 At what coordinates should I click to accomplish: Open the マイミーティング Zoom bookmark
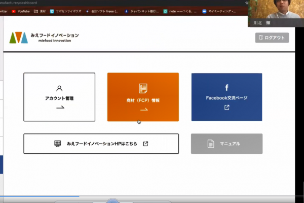pos(219,11)
